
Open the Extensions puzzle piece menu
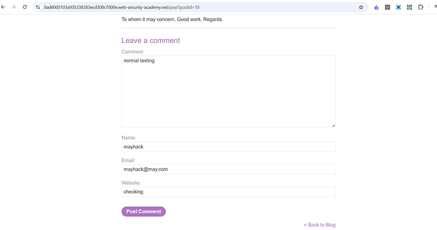pos(421,7)
